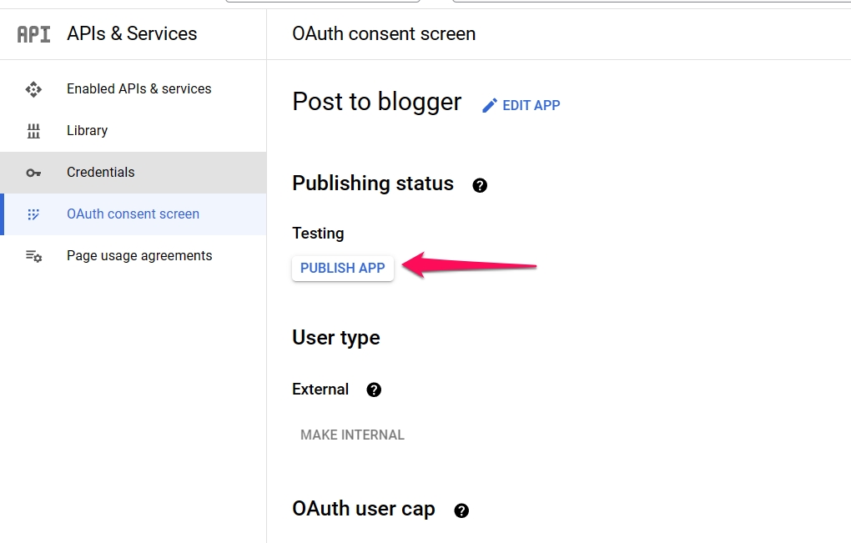The height and width of the screenshot is (543, 851).
Task: Open help icon next to External
Action: (x=374, y=390)
